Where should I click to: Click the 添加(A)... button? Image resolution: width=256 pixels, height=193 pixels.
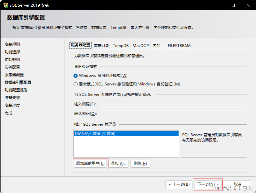(119, 164)
